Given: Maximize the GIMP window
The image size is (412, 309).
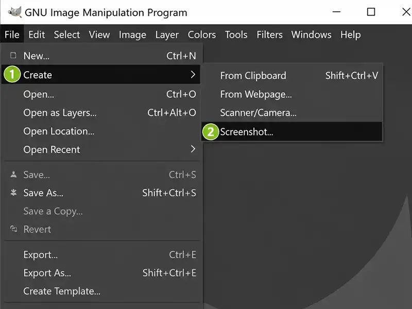Looking at the screenshot, I should coord(371,12).
